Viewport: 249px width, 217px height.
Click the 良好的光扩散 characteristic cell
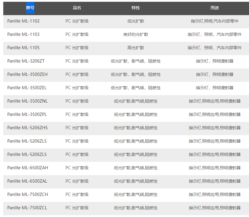pos(136,34)
